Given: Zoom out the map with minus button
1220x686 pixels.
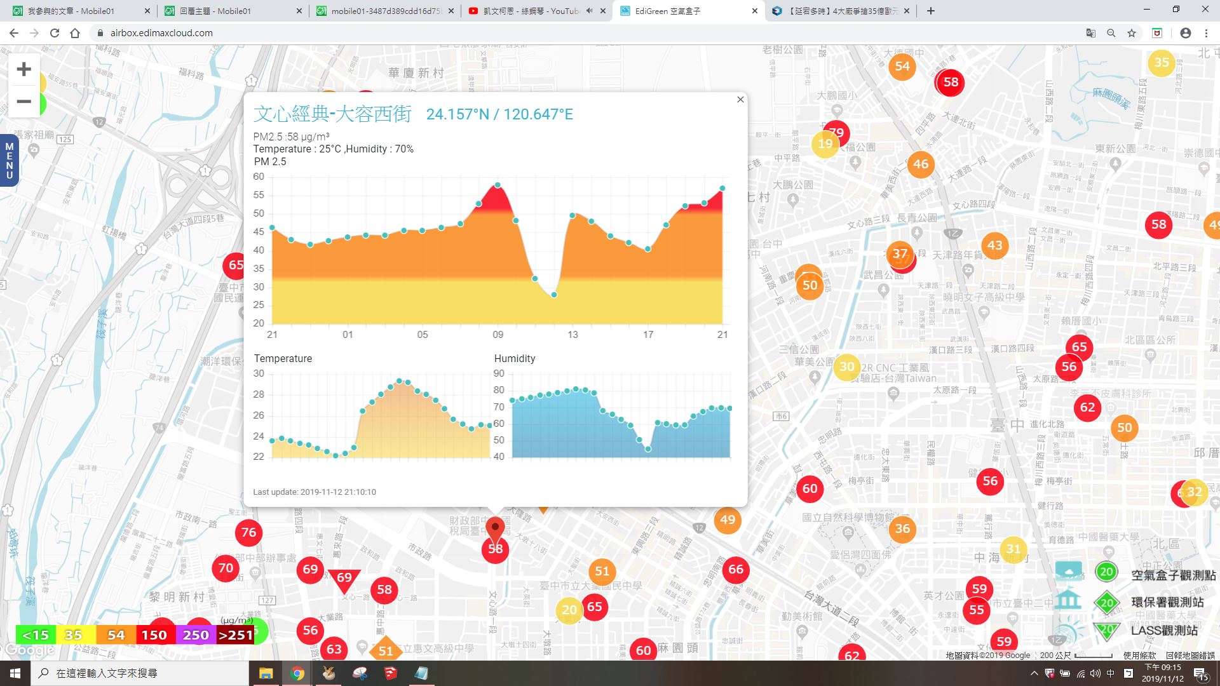Looking at the screenshot, I should click(24, 101).
